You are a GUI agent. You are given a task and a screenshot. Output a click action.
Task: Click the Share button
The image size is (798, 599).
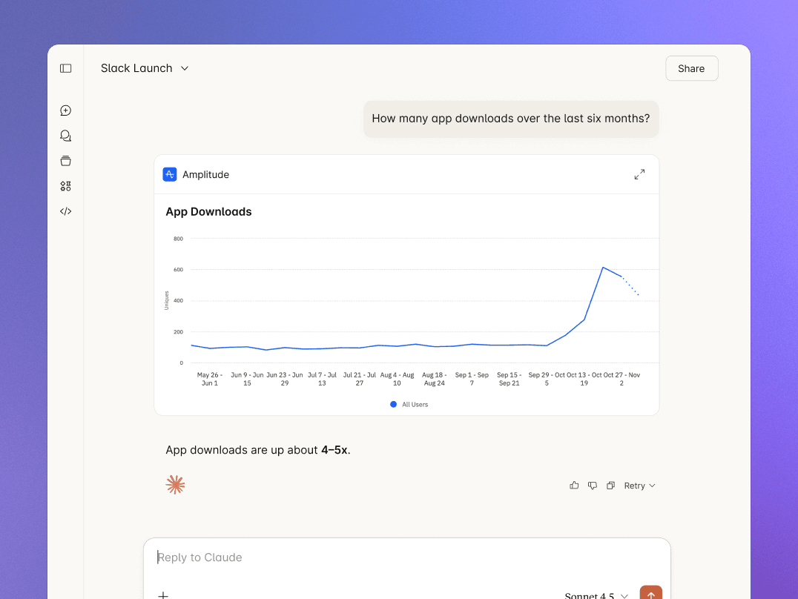point(691,68)
